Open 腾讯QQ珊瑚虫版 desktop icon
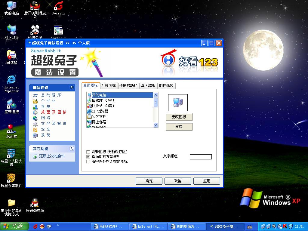Image resolution: width=308 pixels, height=231 pixels. [35, 9]
